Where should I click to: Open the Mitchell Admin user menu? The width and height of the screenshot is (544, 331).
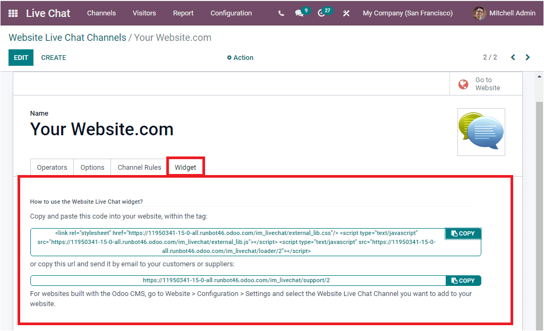coord(504,13)
